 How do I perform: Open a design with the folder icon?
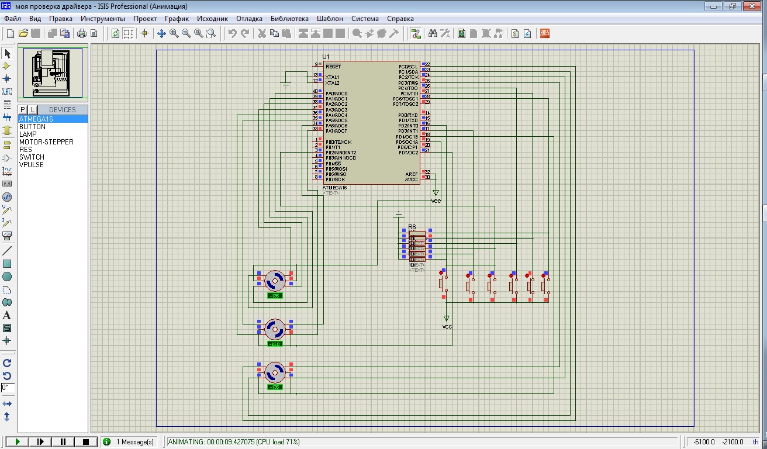tap(23, 33)
